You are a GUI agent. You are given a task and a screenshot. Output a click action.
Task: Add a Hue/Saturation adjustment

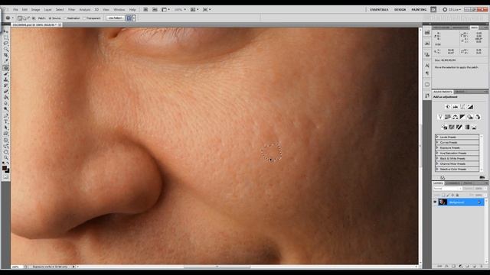tap(447, 117)
